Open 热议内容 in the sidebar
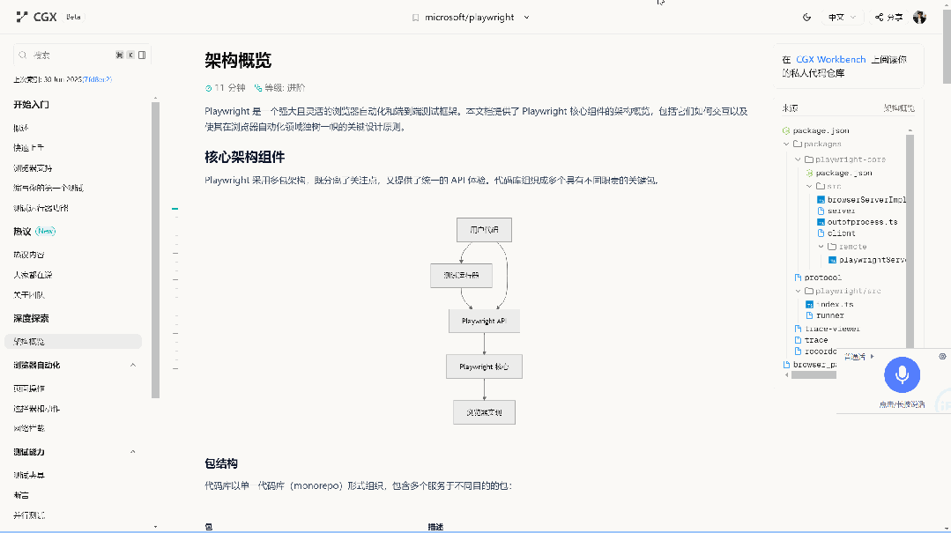This screenshot has width=951, height=533. [x=28, y=255]
